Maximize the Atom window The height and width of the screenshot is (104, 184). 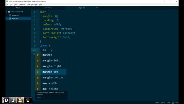point(170,1)
